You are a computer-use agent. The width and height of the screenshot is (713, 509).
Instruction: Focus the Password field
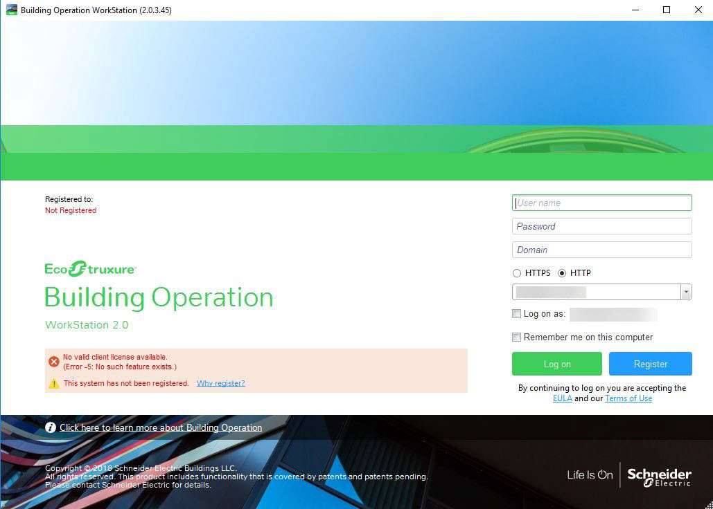click(601, 226)
